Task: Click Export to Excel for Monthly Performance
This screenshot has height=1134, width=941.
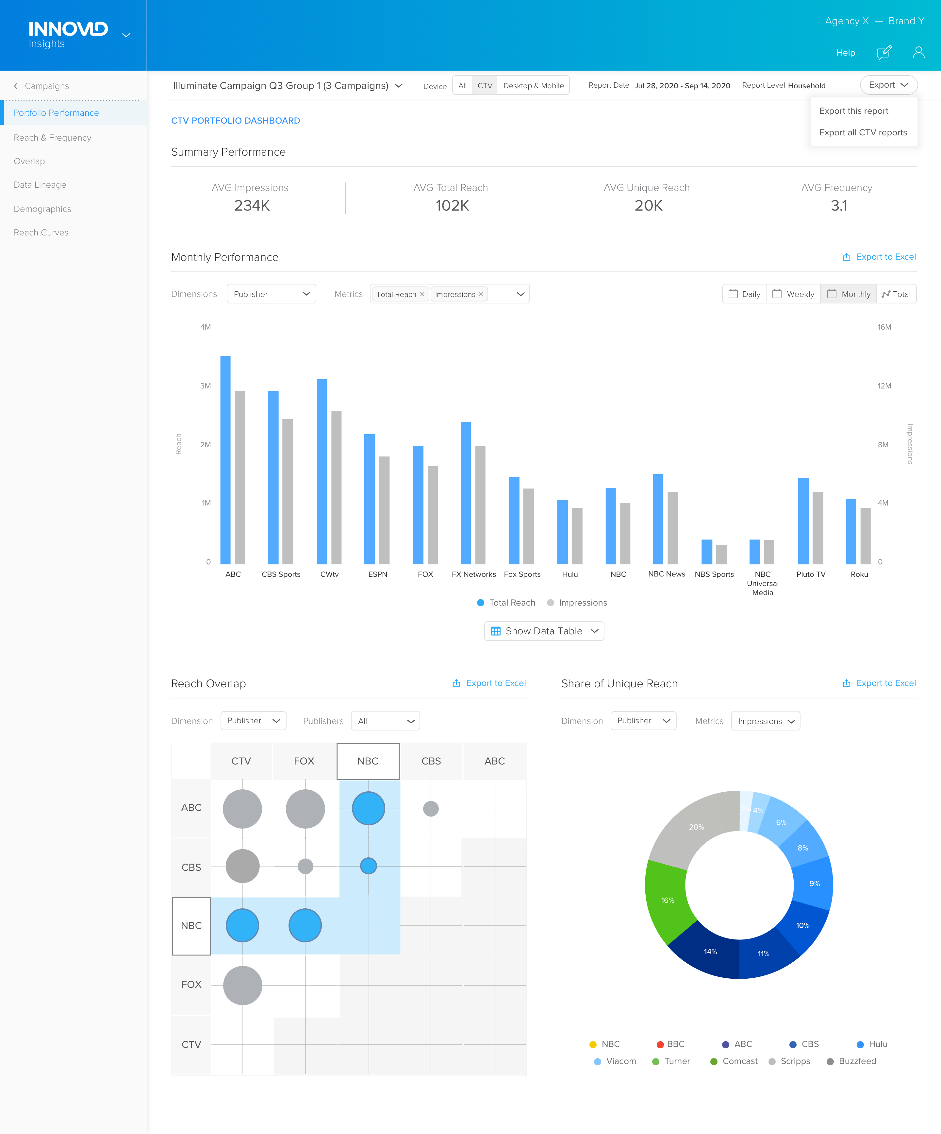Action: pos(886,257)
